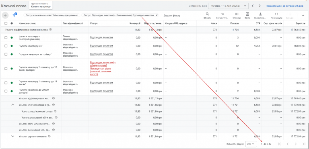
Task: Click help icon for Усього: збіги цільових сто...
Action: click(54, 124)
